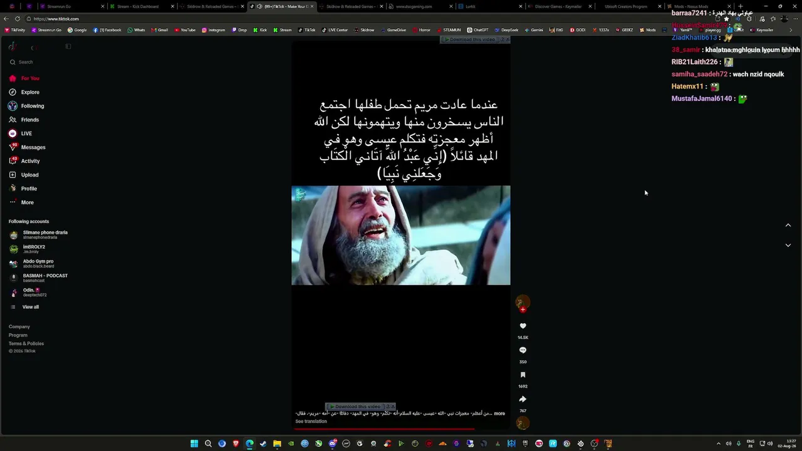Click the TikTok search field

(x=39, y=62)
